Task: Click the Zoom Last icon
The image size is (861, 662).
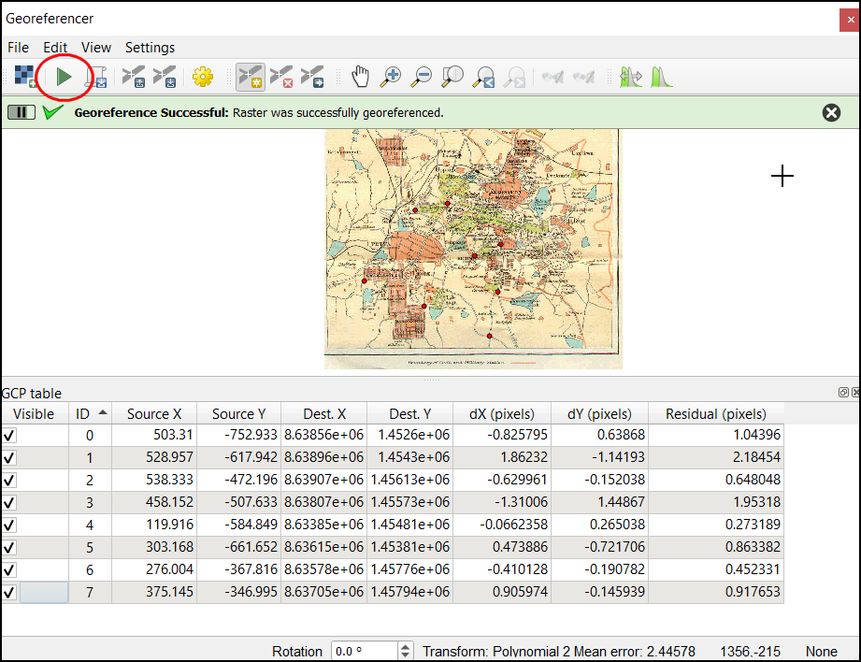Action: tap(483, 77)
